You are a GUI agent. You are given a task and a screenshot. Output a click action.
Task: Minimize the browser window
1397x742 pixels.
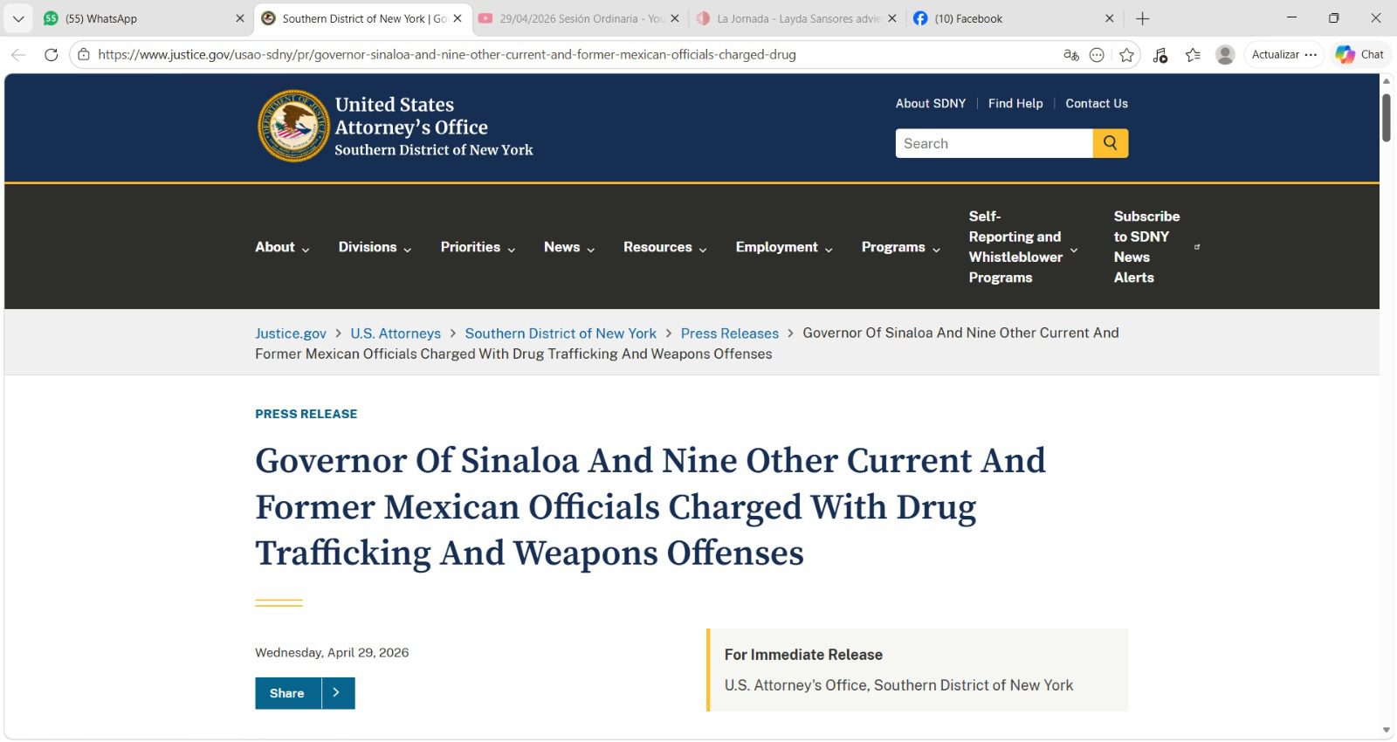pos(1291,17)
